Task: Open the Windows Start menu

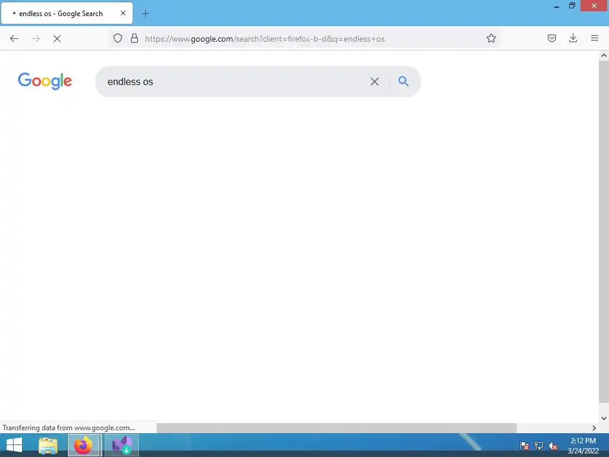Action: coord(14,445)
